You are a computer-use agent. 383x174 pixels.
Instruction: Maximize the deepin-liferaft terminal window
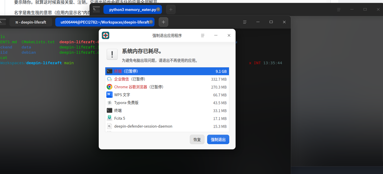(x=271, y=22)
